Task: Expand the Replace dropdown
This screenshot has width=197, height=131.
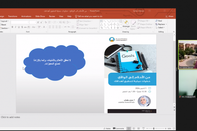Action: (166, 24)
